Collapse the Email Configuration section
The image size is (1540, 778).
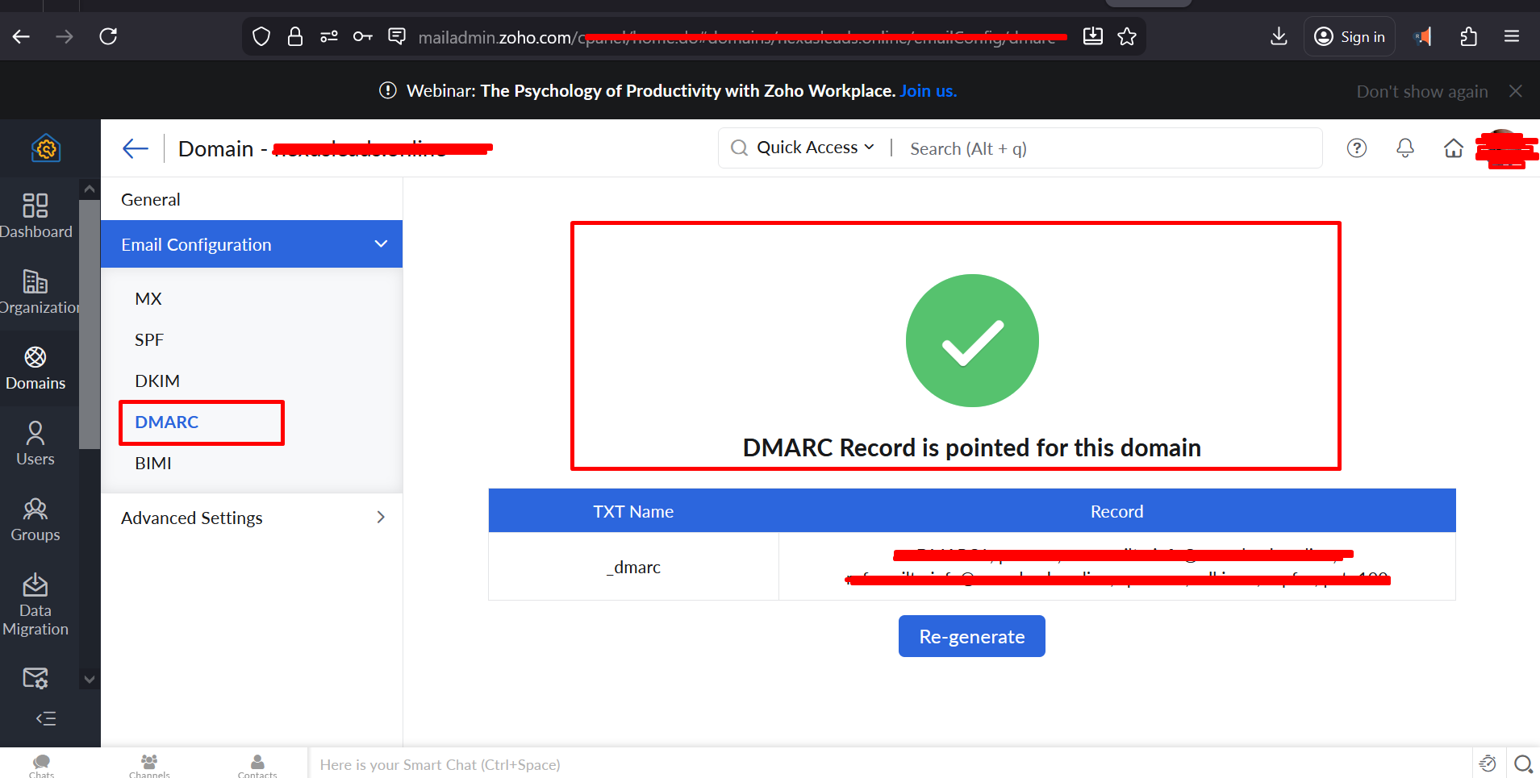tap(379, 243)
